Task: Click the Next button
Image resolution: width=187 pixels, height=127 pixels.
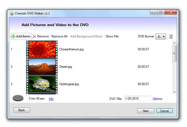Action: [x=146, y=111]
